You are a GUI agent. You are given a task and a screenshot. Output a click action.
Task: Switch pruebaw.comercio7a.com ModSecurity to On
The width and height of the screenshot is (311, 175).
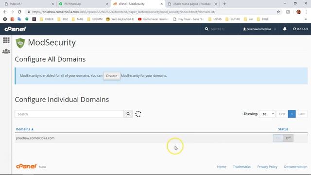point(278,138)
